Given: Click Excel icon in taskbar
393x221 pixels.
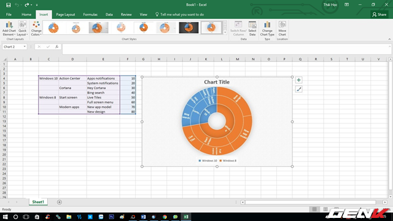Looking at the screenshot, I should (185, 217).
